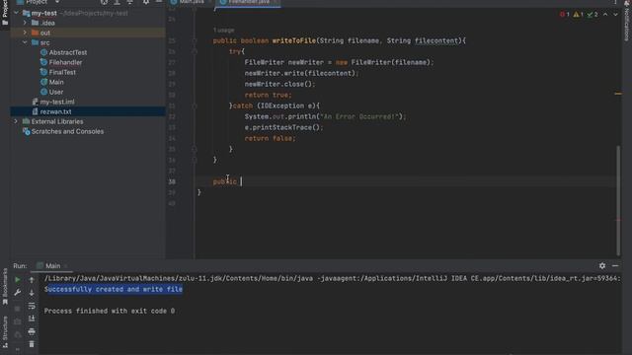Click the Down the stack trace arrow
This screenshot has width=632, height=355.
32,293
